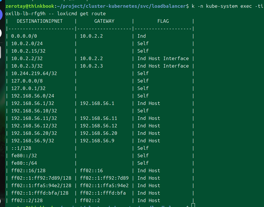Image resolution: width=264 pixels, height=207 pixels.
Task: Click the FLAG column header
Action: tap(163, 21)
